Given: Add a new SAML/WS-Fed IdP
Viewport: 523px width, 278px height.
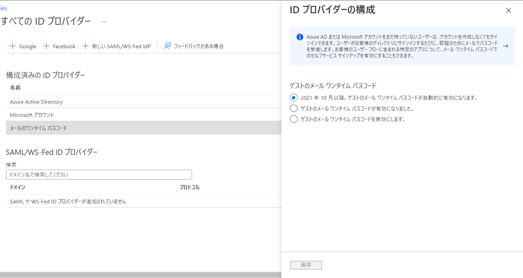Looking at the screenshot, I should 116,46.
